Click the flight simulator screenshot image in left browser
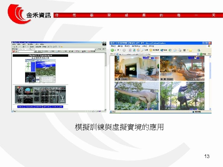This screenshot has height=167, width=223. coord(40,71)
